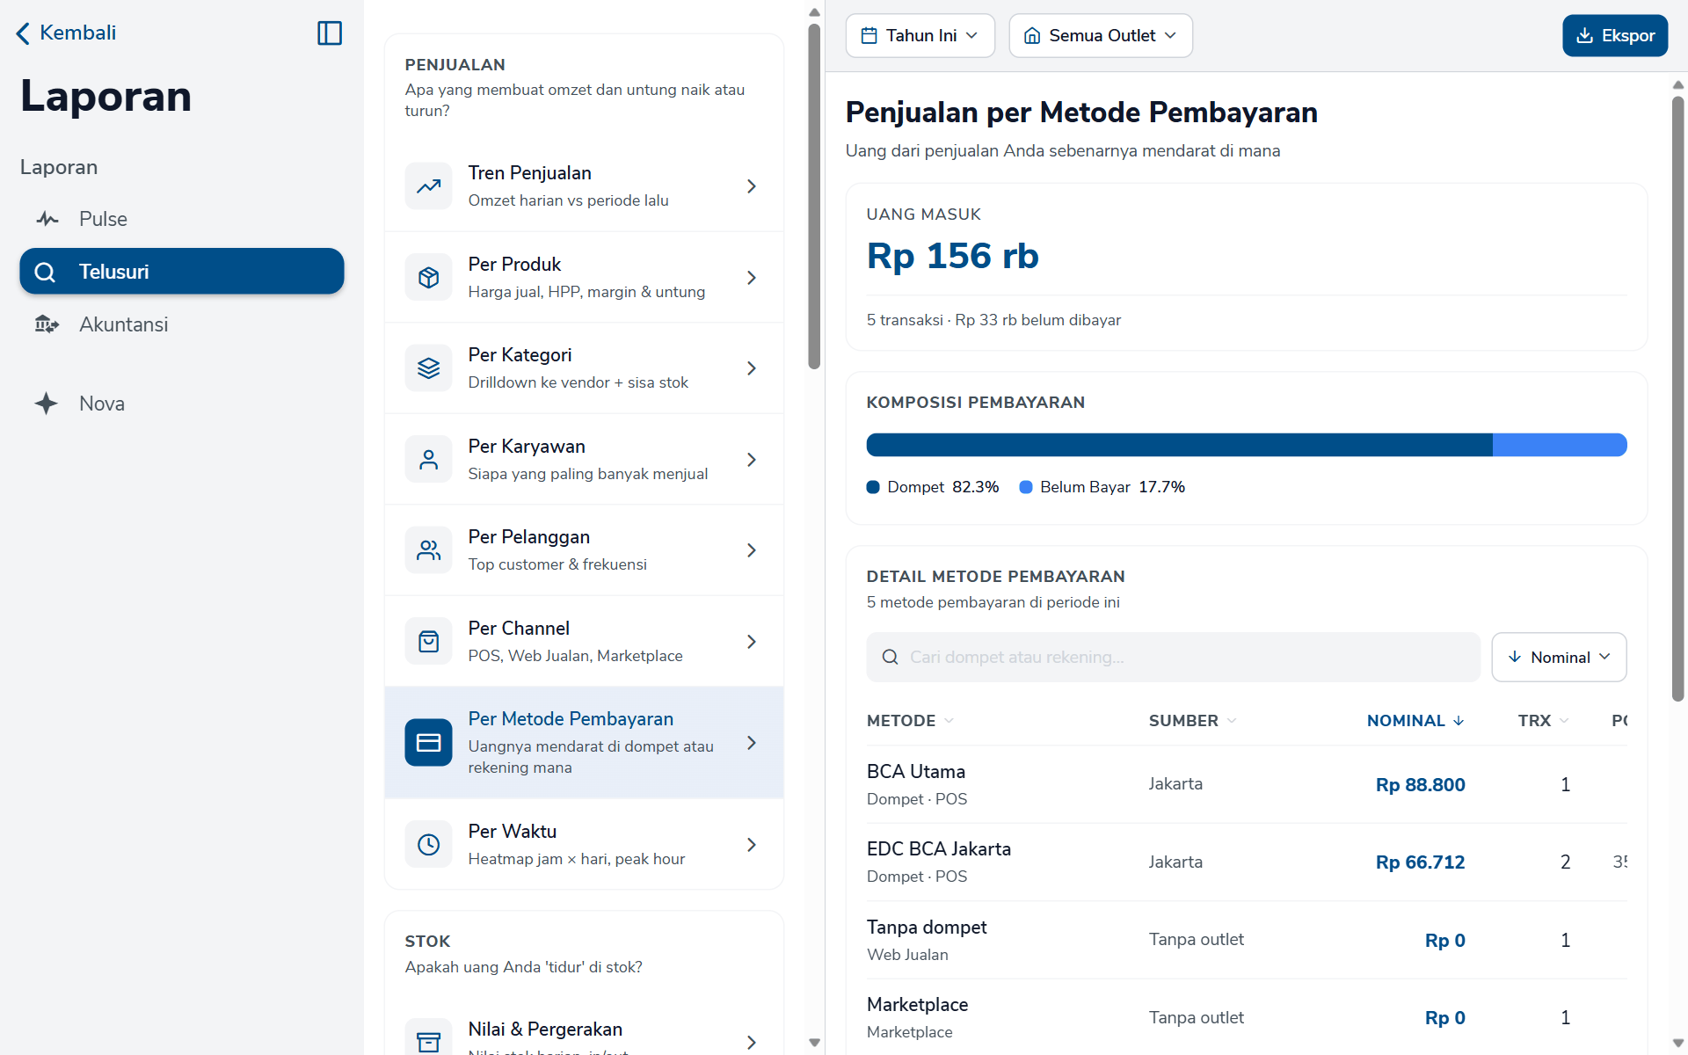
Task: Click the Per Metode Pembayaran card icon
Action: click(x=428, y=743)
